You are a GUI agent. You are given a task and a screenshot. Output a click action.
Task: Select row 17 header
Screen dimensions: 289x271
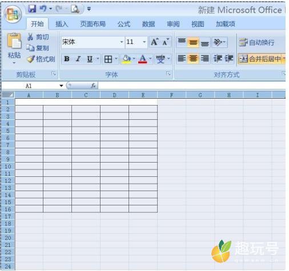coord(8,216)
